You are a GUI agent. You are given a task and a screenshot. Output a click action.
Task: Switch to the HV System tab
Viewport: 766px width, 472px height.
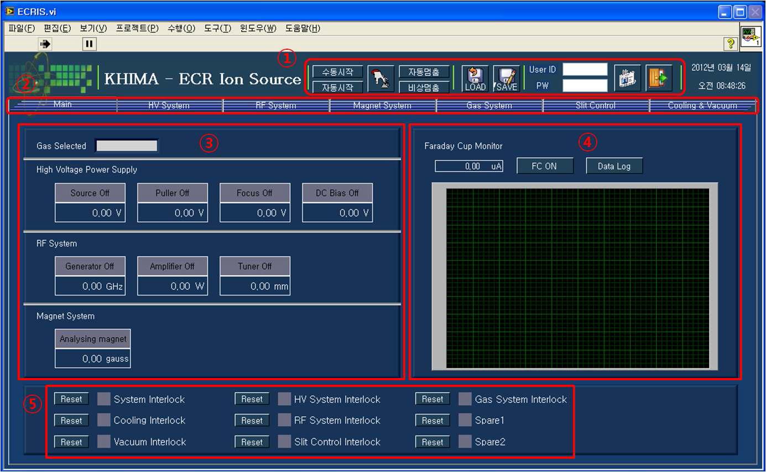coord(169,105)
